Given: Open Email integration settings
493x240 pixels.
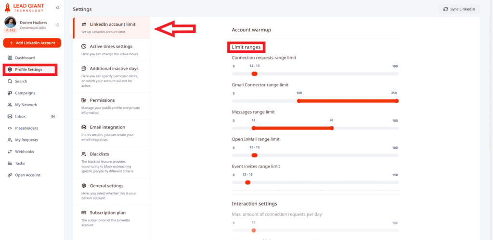Looking at the screenshot, I should point(107,127).
